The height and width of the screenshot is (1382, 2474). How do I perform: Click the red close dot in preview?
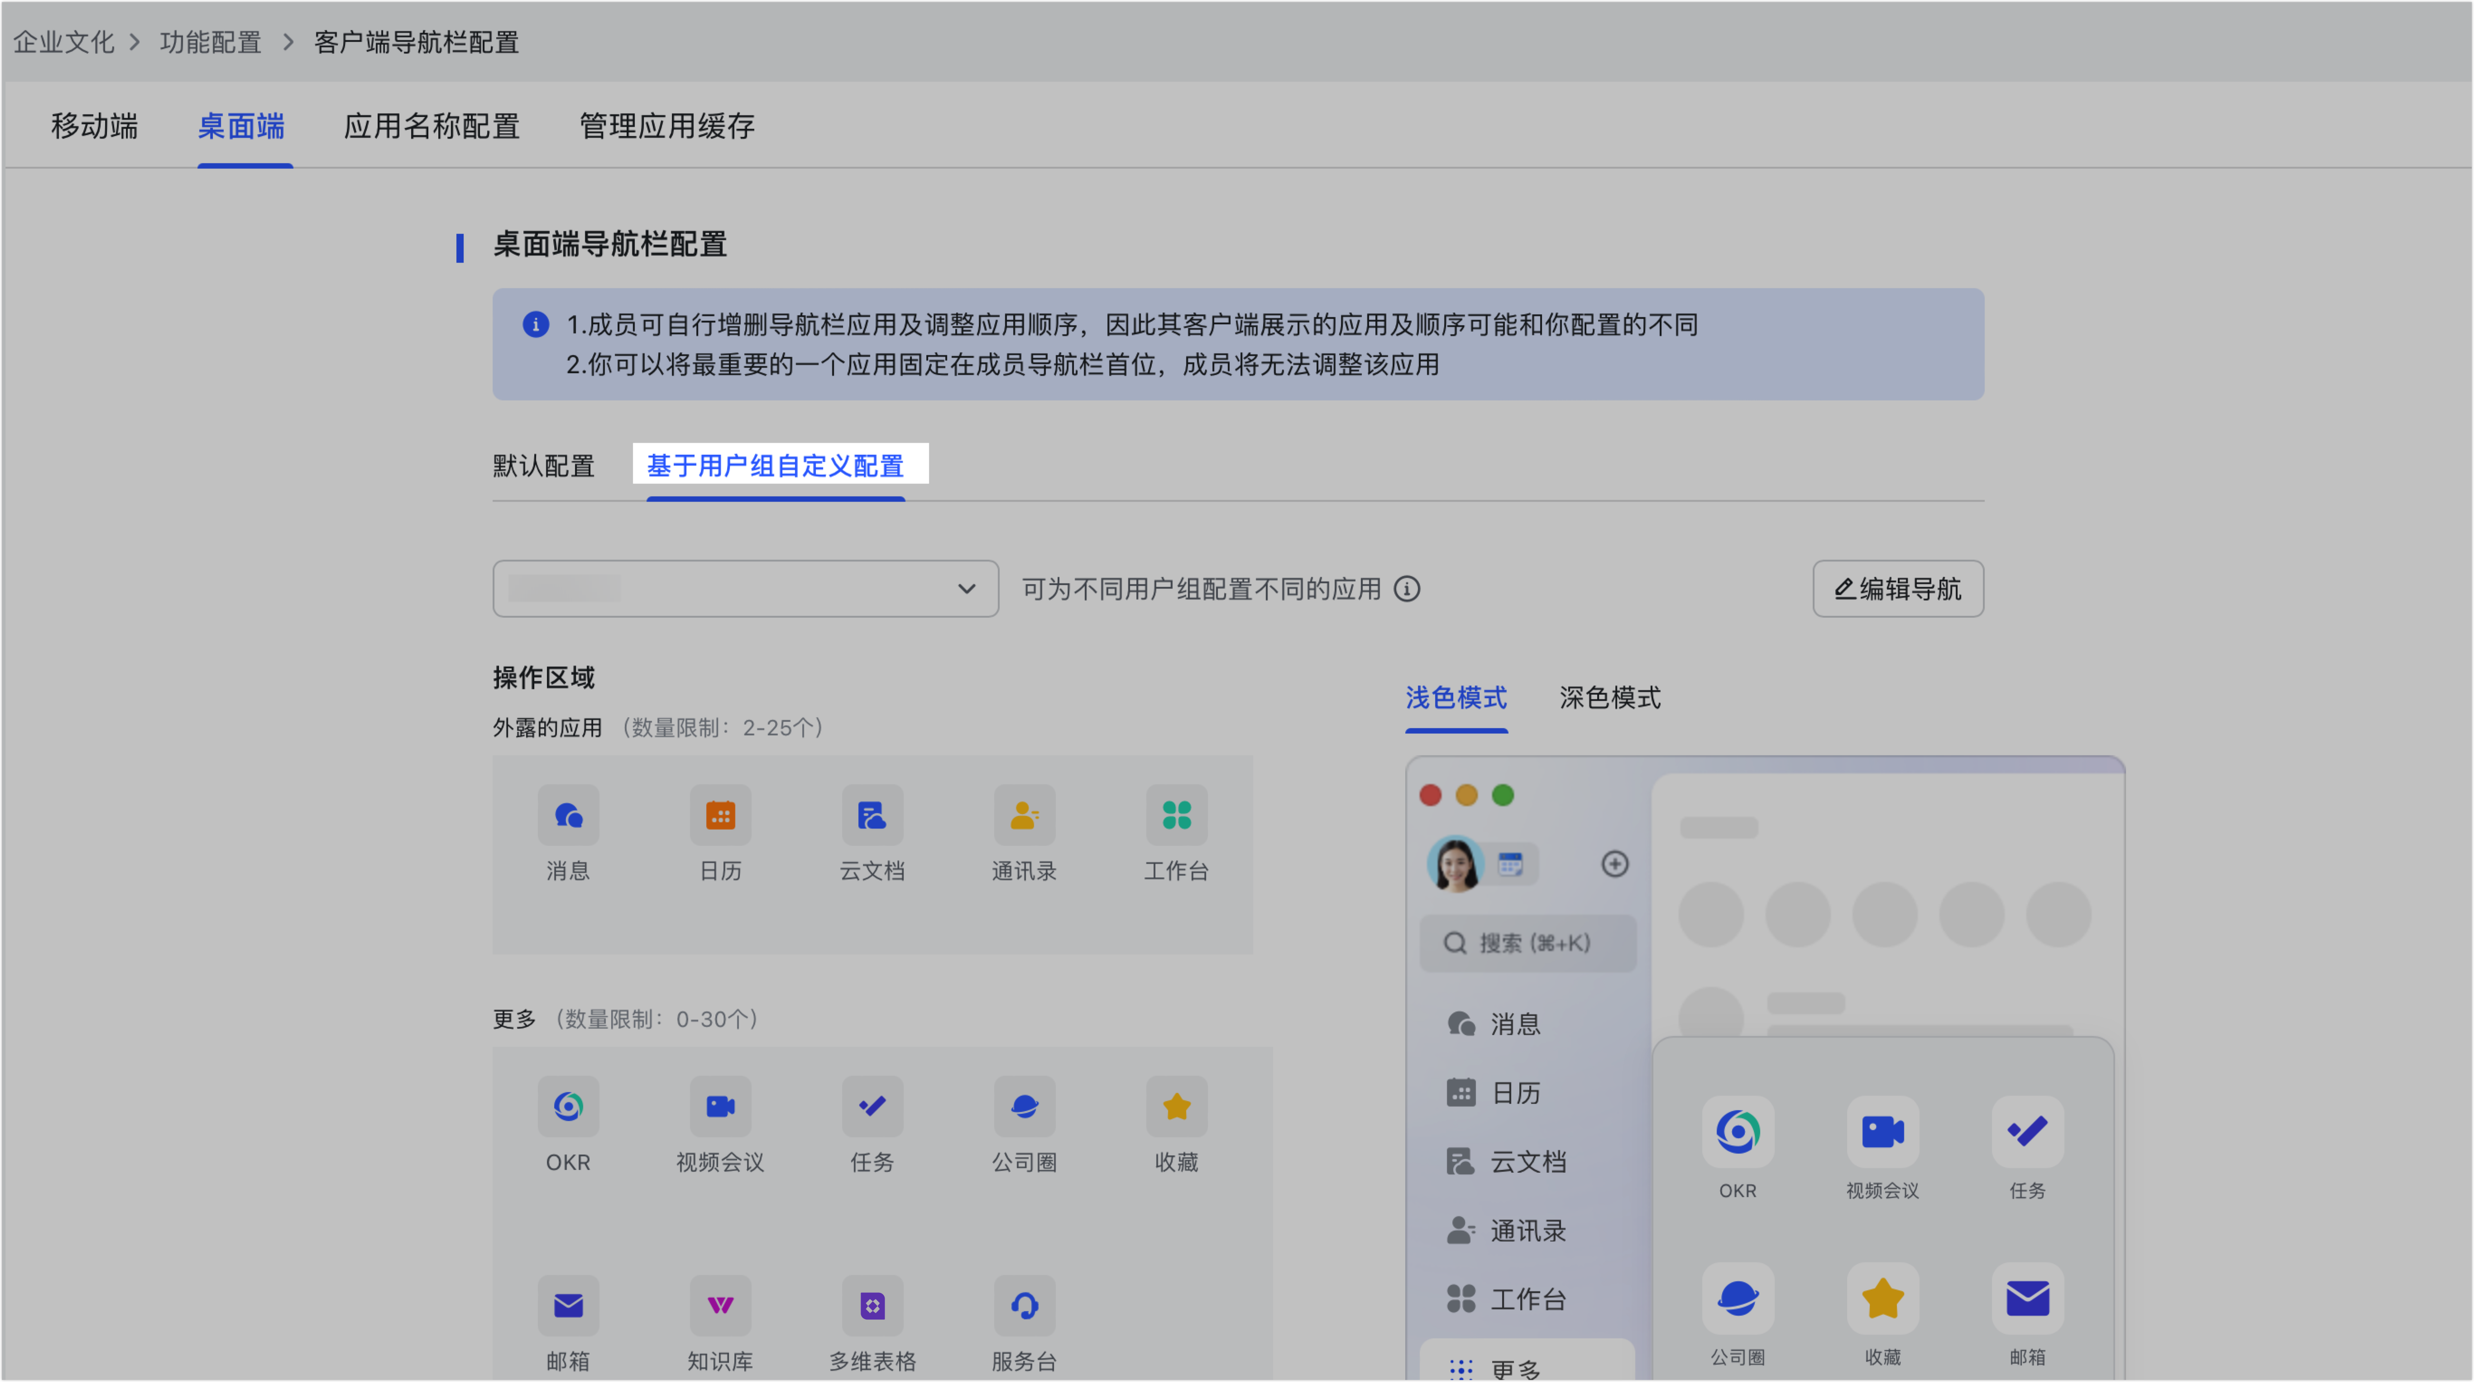[x=1430, y=795]
